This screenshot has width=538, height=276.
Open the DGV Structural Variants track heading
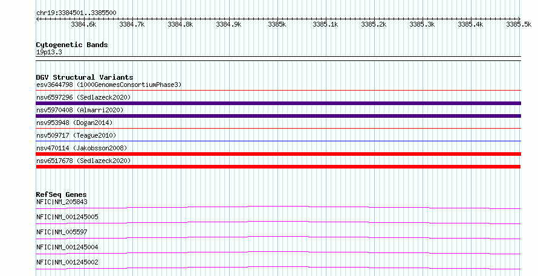coord(85,77)
